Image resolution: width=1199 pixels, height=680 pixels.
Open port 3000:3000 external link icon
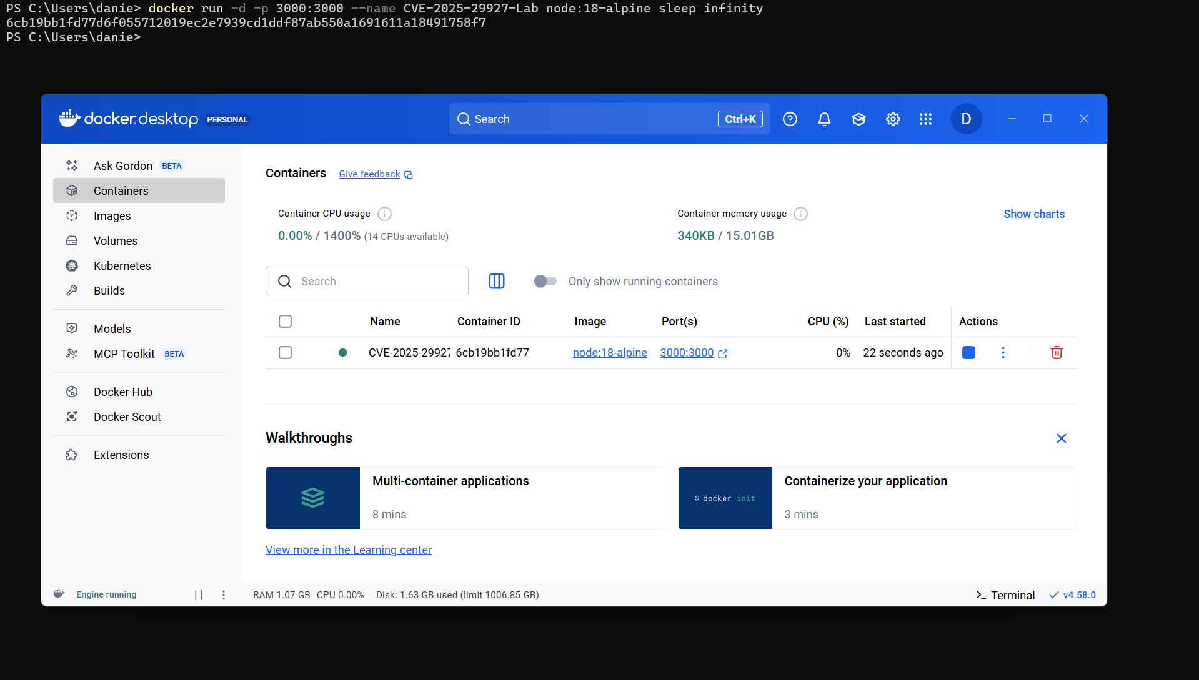[723, 353]
